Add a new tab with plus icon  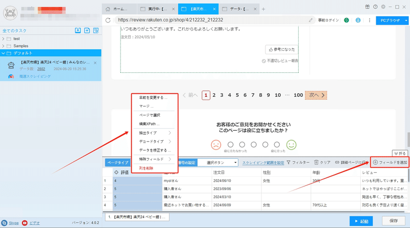click(x=263, y=9)
